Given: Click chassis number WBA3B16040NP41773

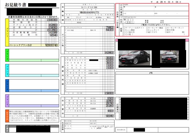Looking at the screenshot, I should 89,12.
